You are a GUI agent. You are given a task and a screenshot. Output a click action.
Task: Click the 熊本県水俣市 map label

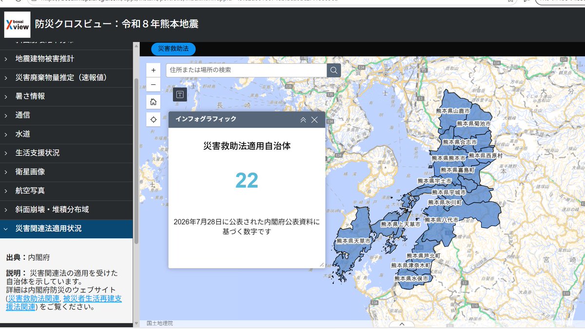(x=411, y=278)
